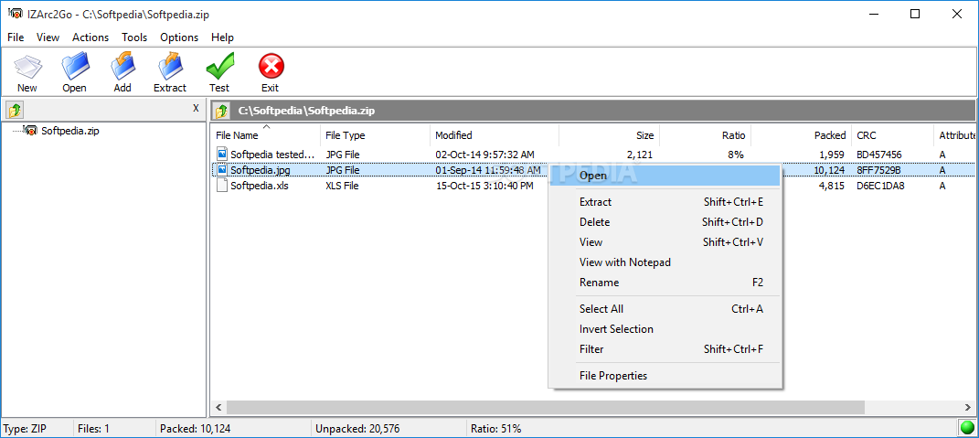Click the horizontal scrollbar right arrow
This screenshot has height=438, width=979.
pos(967,408)
